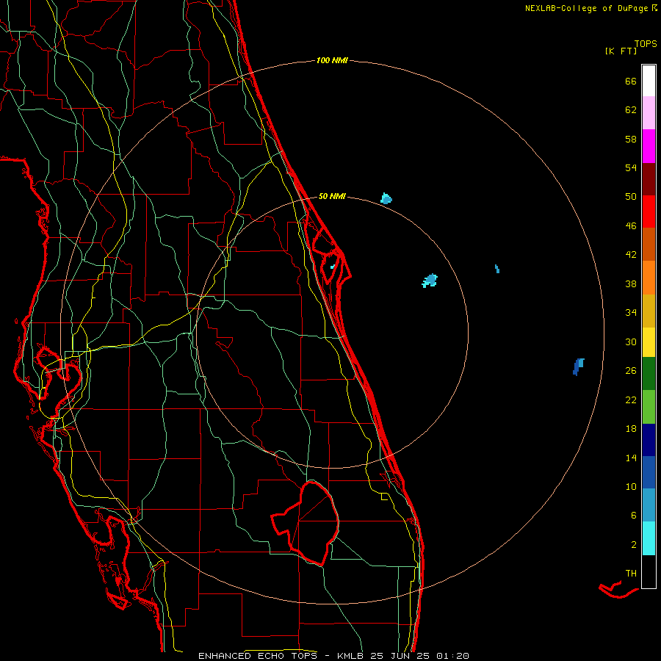Click the 100 NMI range ring label
Screen dimensions: 661x661
(332, 60)
